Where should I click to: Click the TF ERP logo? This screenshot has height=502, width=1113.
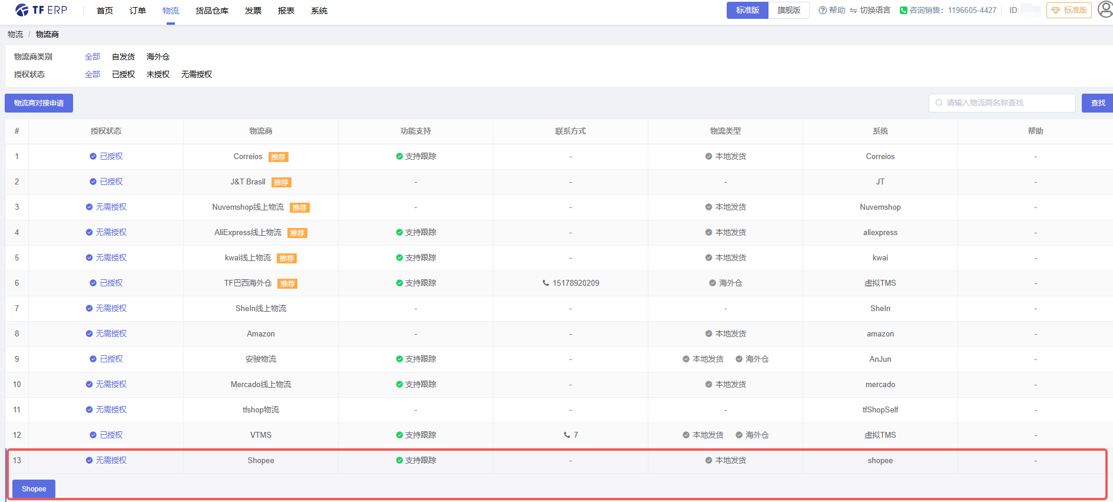pyautogui.click(x=41, y=10)
